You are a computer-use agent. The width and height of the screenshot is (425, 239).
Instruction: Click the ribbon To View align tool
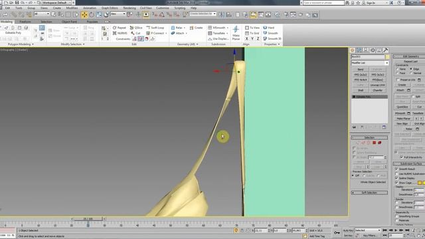coord(252,28)
